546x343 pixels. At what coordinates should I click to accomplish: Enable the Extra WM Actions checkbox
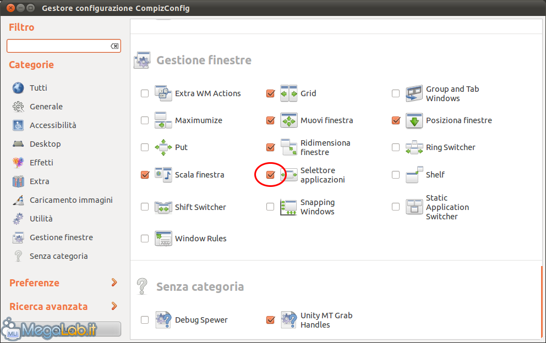145,93
